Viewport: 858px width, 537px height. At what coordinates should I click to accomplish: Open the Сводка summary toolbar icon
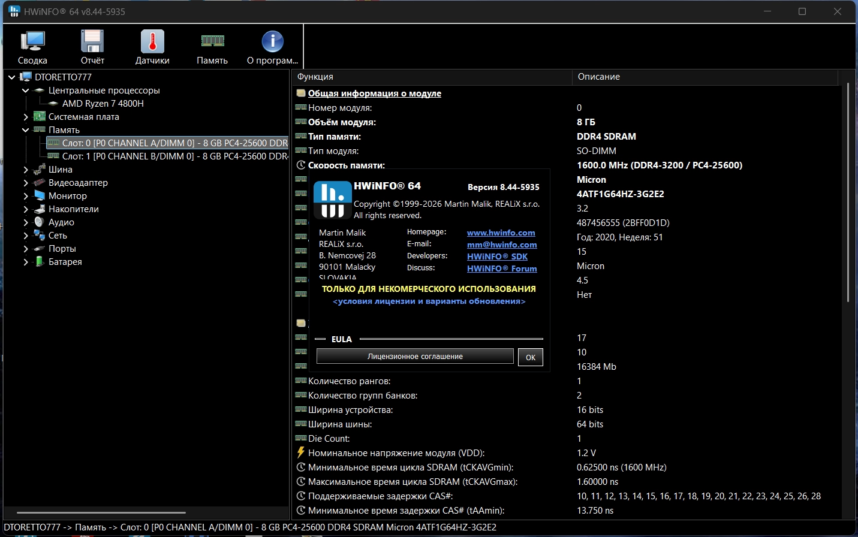coord(32,47)
